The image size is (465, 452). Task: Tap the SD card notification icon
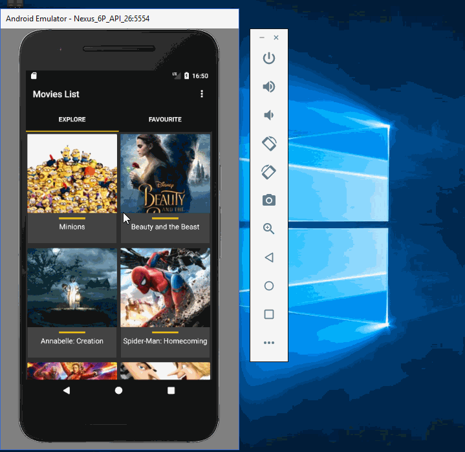34,76
